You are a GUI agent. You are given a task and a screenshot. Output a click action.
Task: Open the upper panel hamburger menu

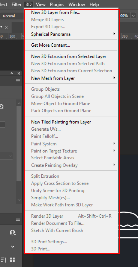coord(18,81)
